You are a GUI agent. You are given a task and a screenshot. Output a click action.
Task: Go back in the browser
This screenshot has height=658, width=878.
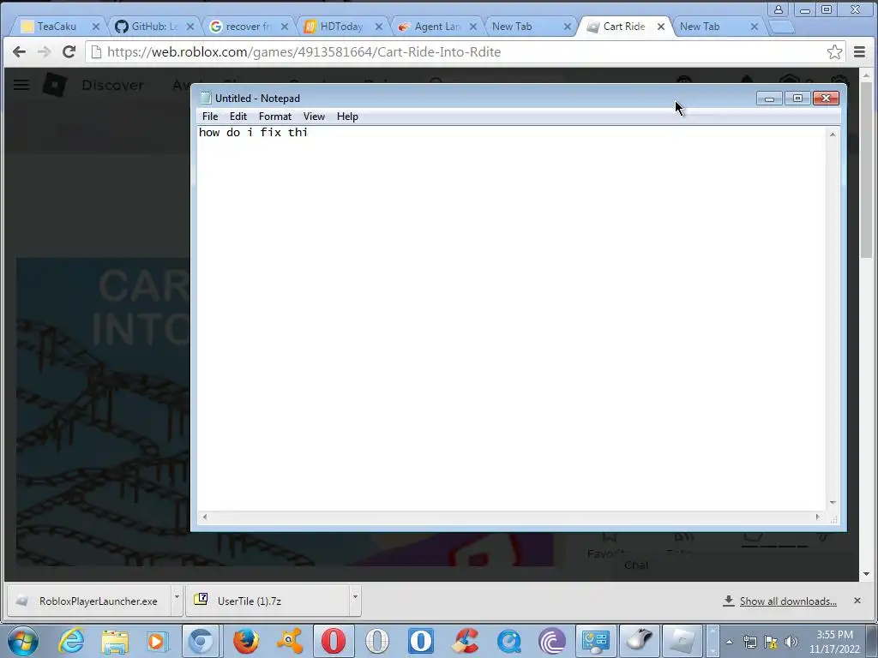point(19,52)
